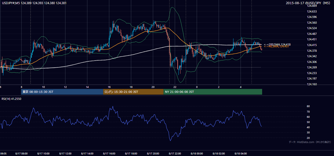Click hour tick 10 under the price chart
The height and width of the screenshot is (156, 334).
point(43,87)
